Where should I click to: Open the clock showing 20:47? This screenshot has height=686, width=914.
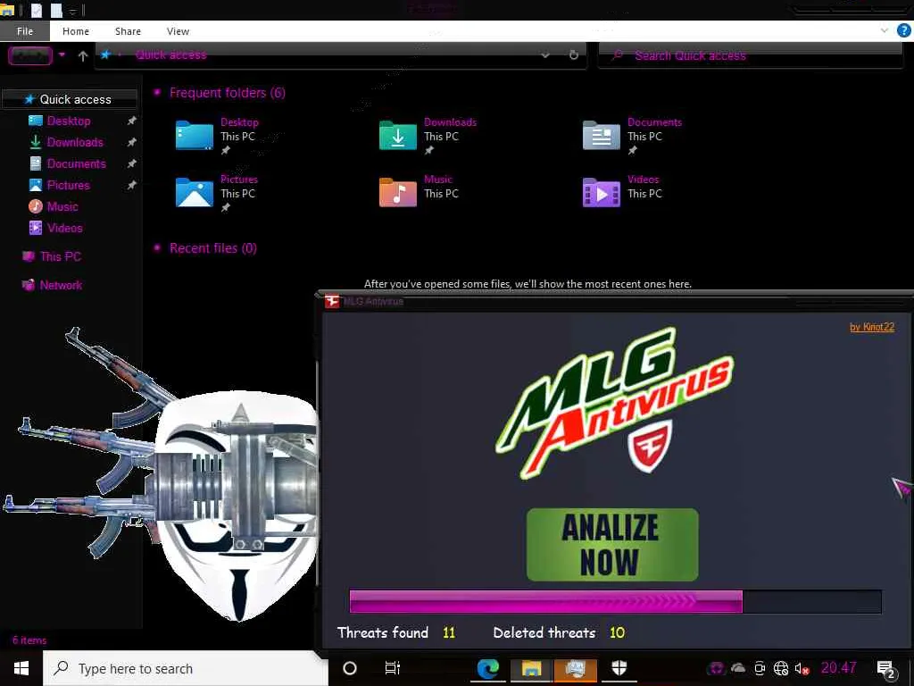[x=839, y=668]
